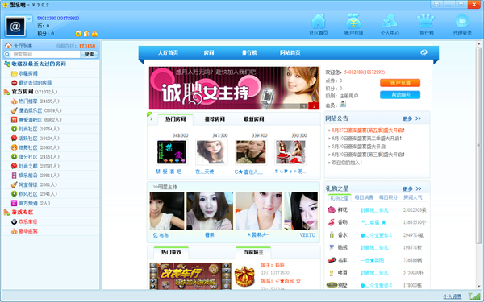Open the 个人设置 link in status bar

click(x=453, y=296)
